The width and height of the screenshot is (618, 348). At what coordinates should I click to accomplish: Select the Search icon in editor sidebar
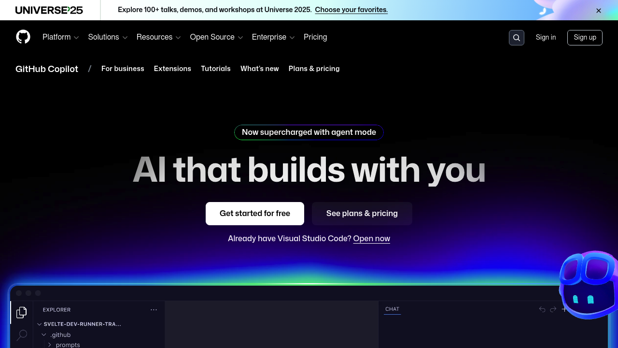[22, 335]
